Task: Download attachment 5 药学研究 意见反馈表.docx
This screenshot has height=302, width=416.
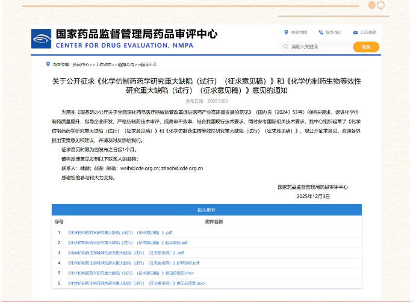Action: click(131, 273)
